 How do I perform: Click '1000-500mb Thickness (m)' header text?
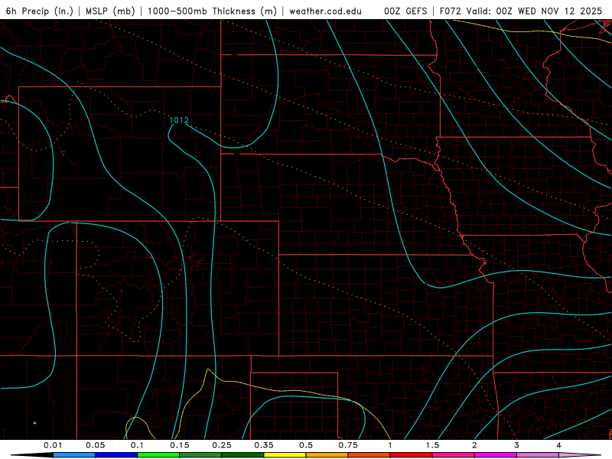tap(212, 11)
